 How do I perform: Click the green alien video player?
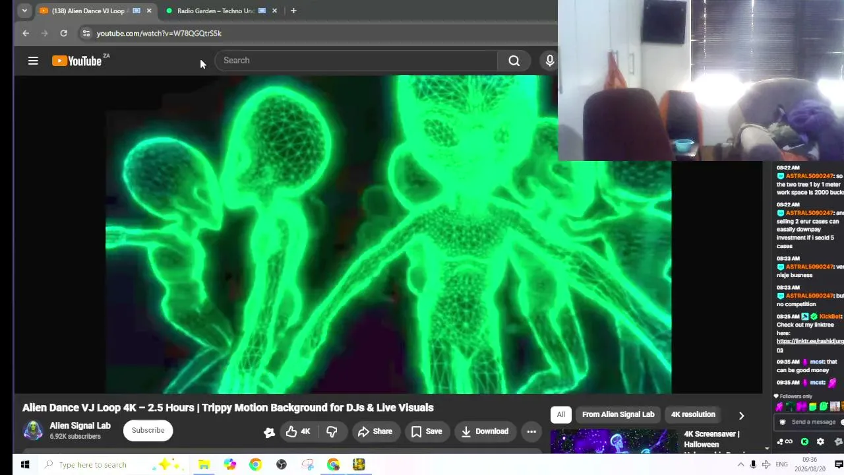point(388,234)
